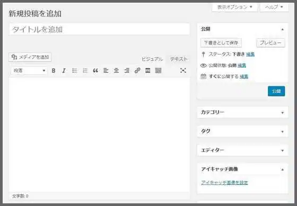Click the プレビュー preview button
This screenshot has width=297, height=206.
point(270,43)
